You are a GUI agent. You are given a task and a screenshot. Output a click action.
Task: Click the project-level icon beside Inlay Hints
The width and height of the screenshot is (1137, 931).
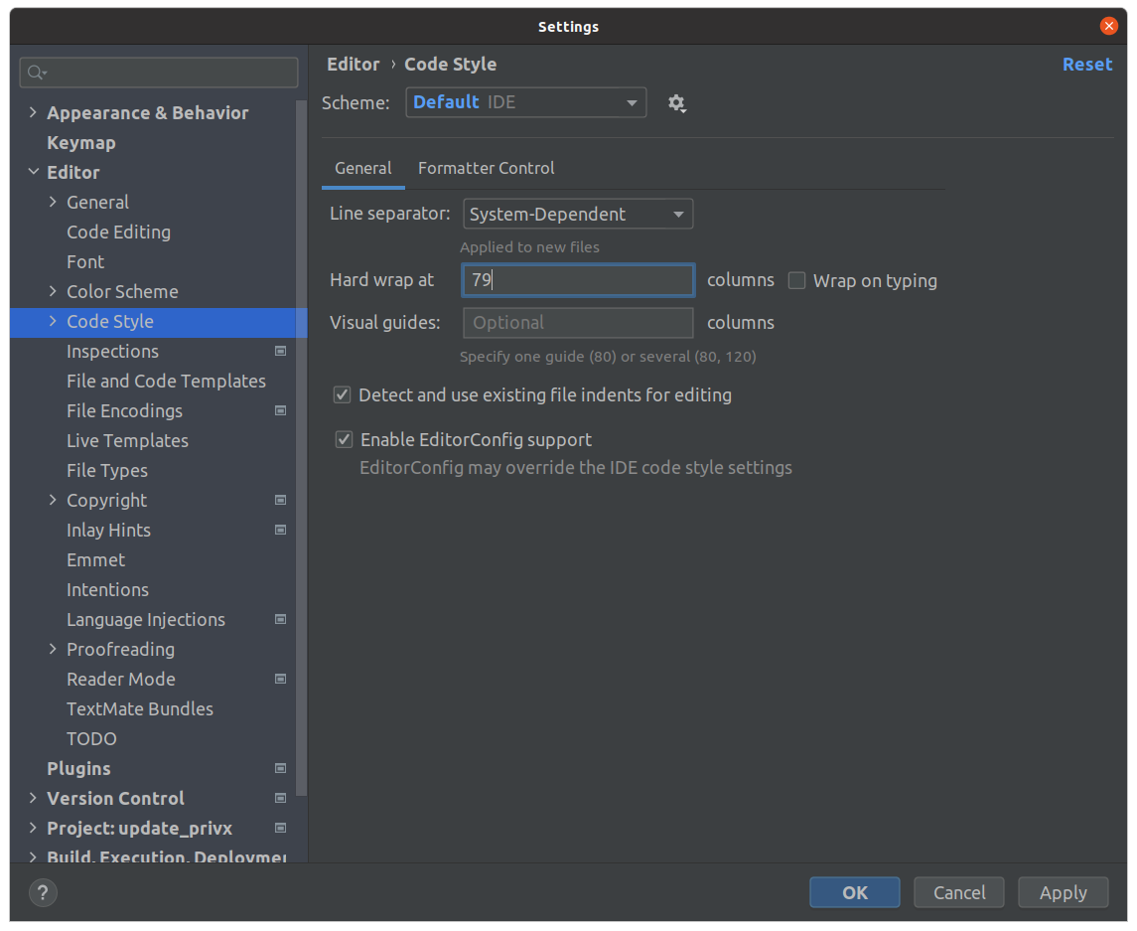tap(281, 530)
